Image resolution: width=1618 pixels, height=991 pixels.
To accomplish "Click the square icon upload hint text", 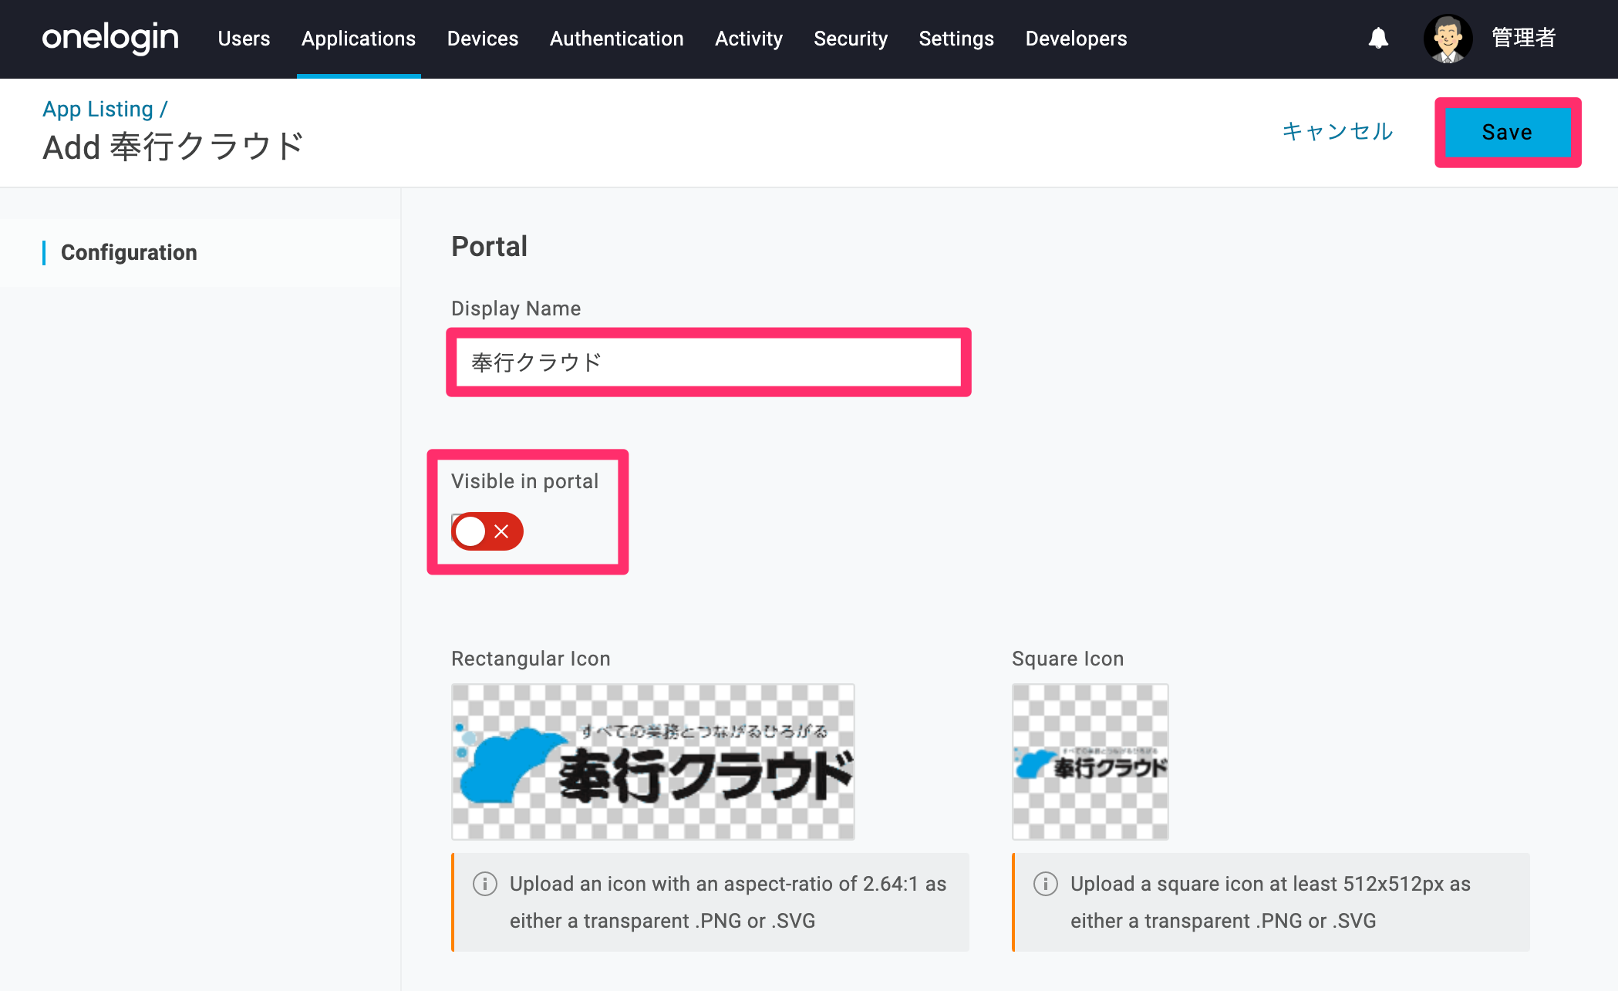I will pyautogui.click(x=1270, y=902).
